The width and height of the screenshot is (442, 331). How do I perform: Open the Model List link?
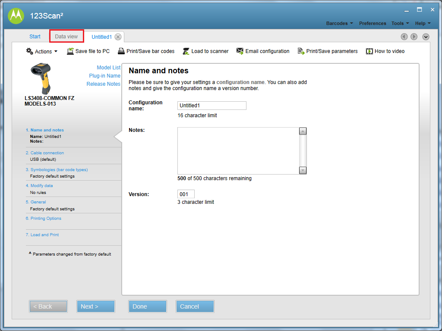[x=108, y=68]
